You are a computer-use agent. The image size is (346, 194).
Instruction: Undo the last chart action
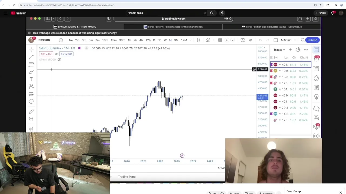click(260, 40)
